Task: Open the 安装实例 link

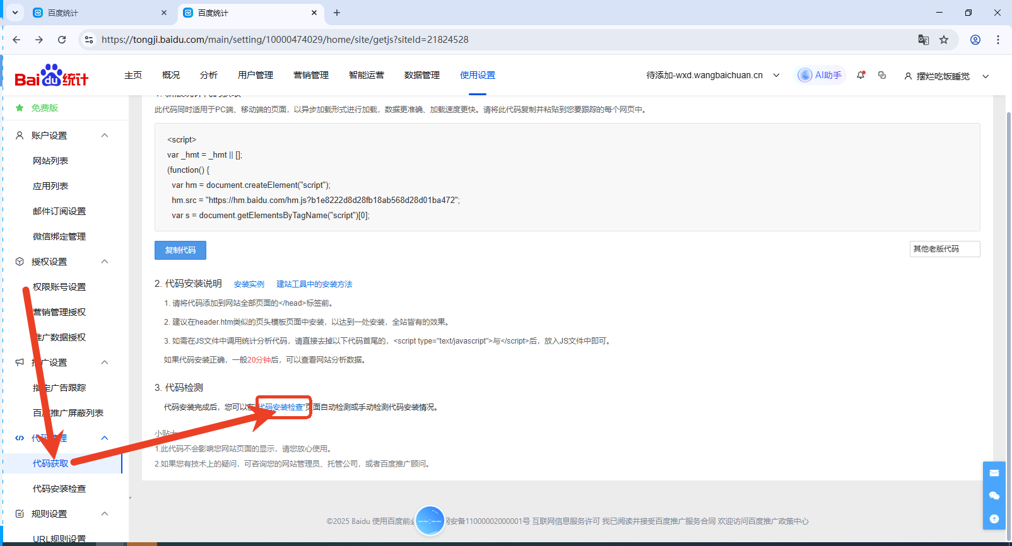Action: tap(249, 284)
